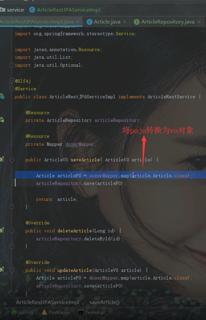Click dozerMapper field name
Viewport: 206px width, 320px height.
pyautogui.click(x=80, y=144)
